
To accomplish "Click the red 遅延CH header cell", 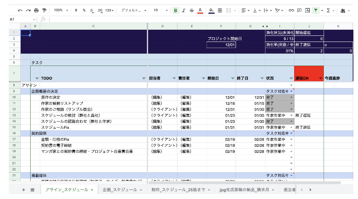I will click(x=309, y=73).
